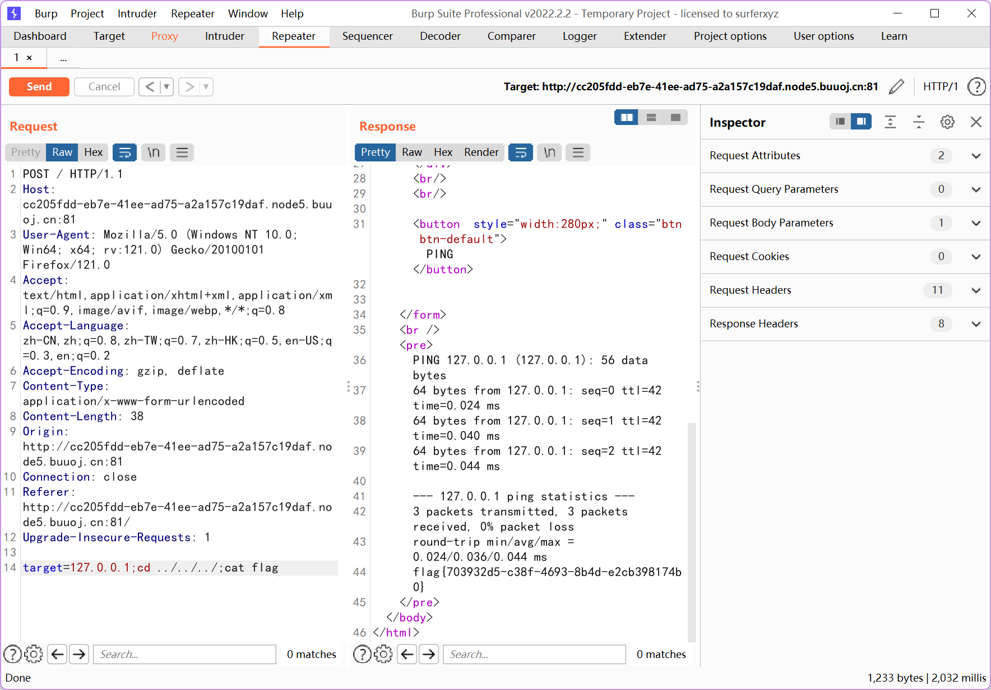991x690 pixels.
Task: Open history forward dropdown arrow
Action: tap(206, 87)
